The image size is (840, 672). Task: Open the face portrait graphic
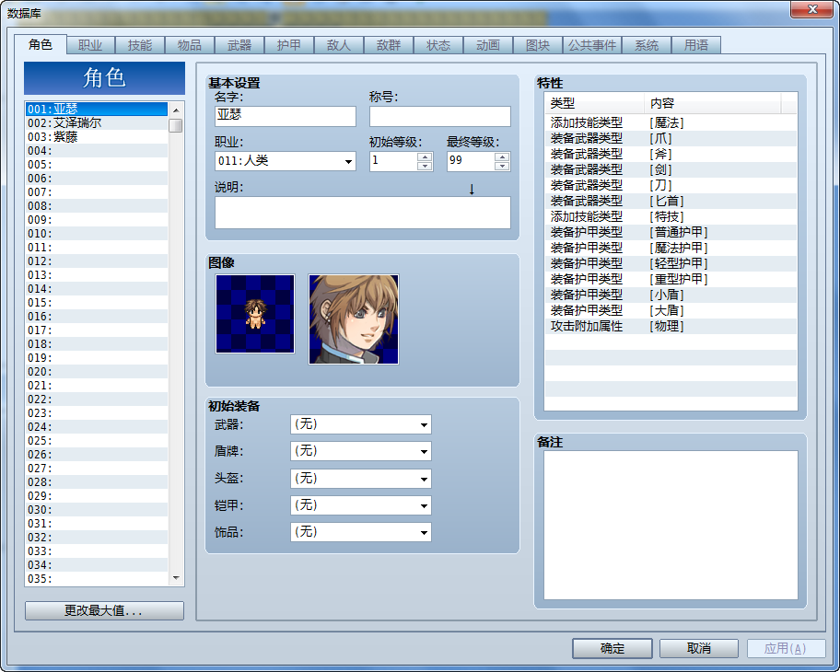pyautogui.click(x=354, y=319)
